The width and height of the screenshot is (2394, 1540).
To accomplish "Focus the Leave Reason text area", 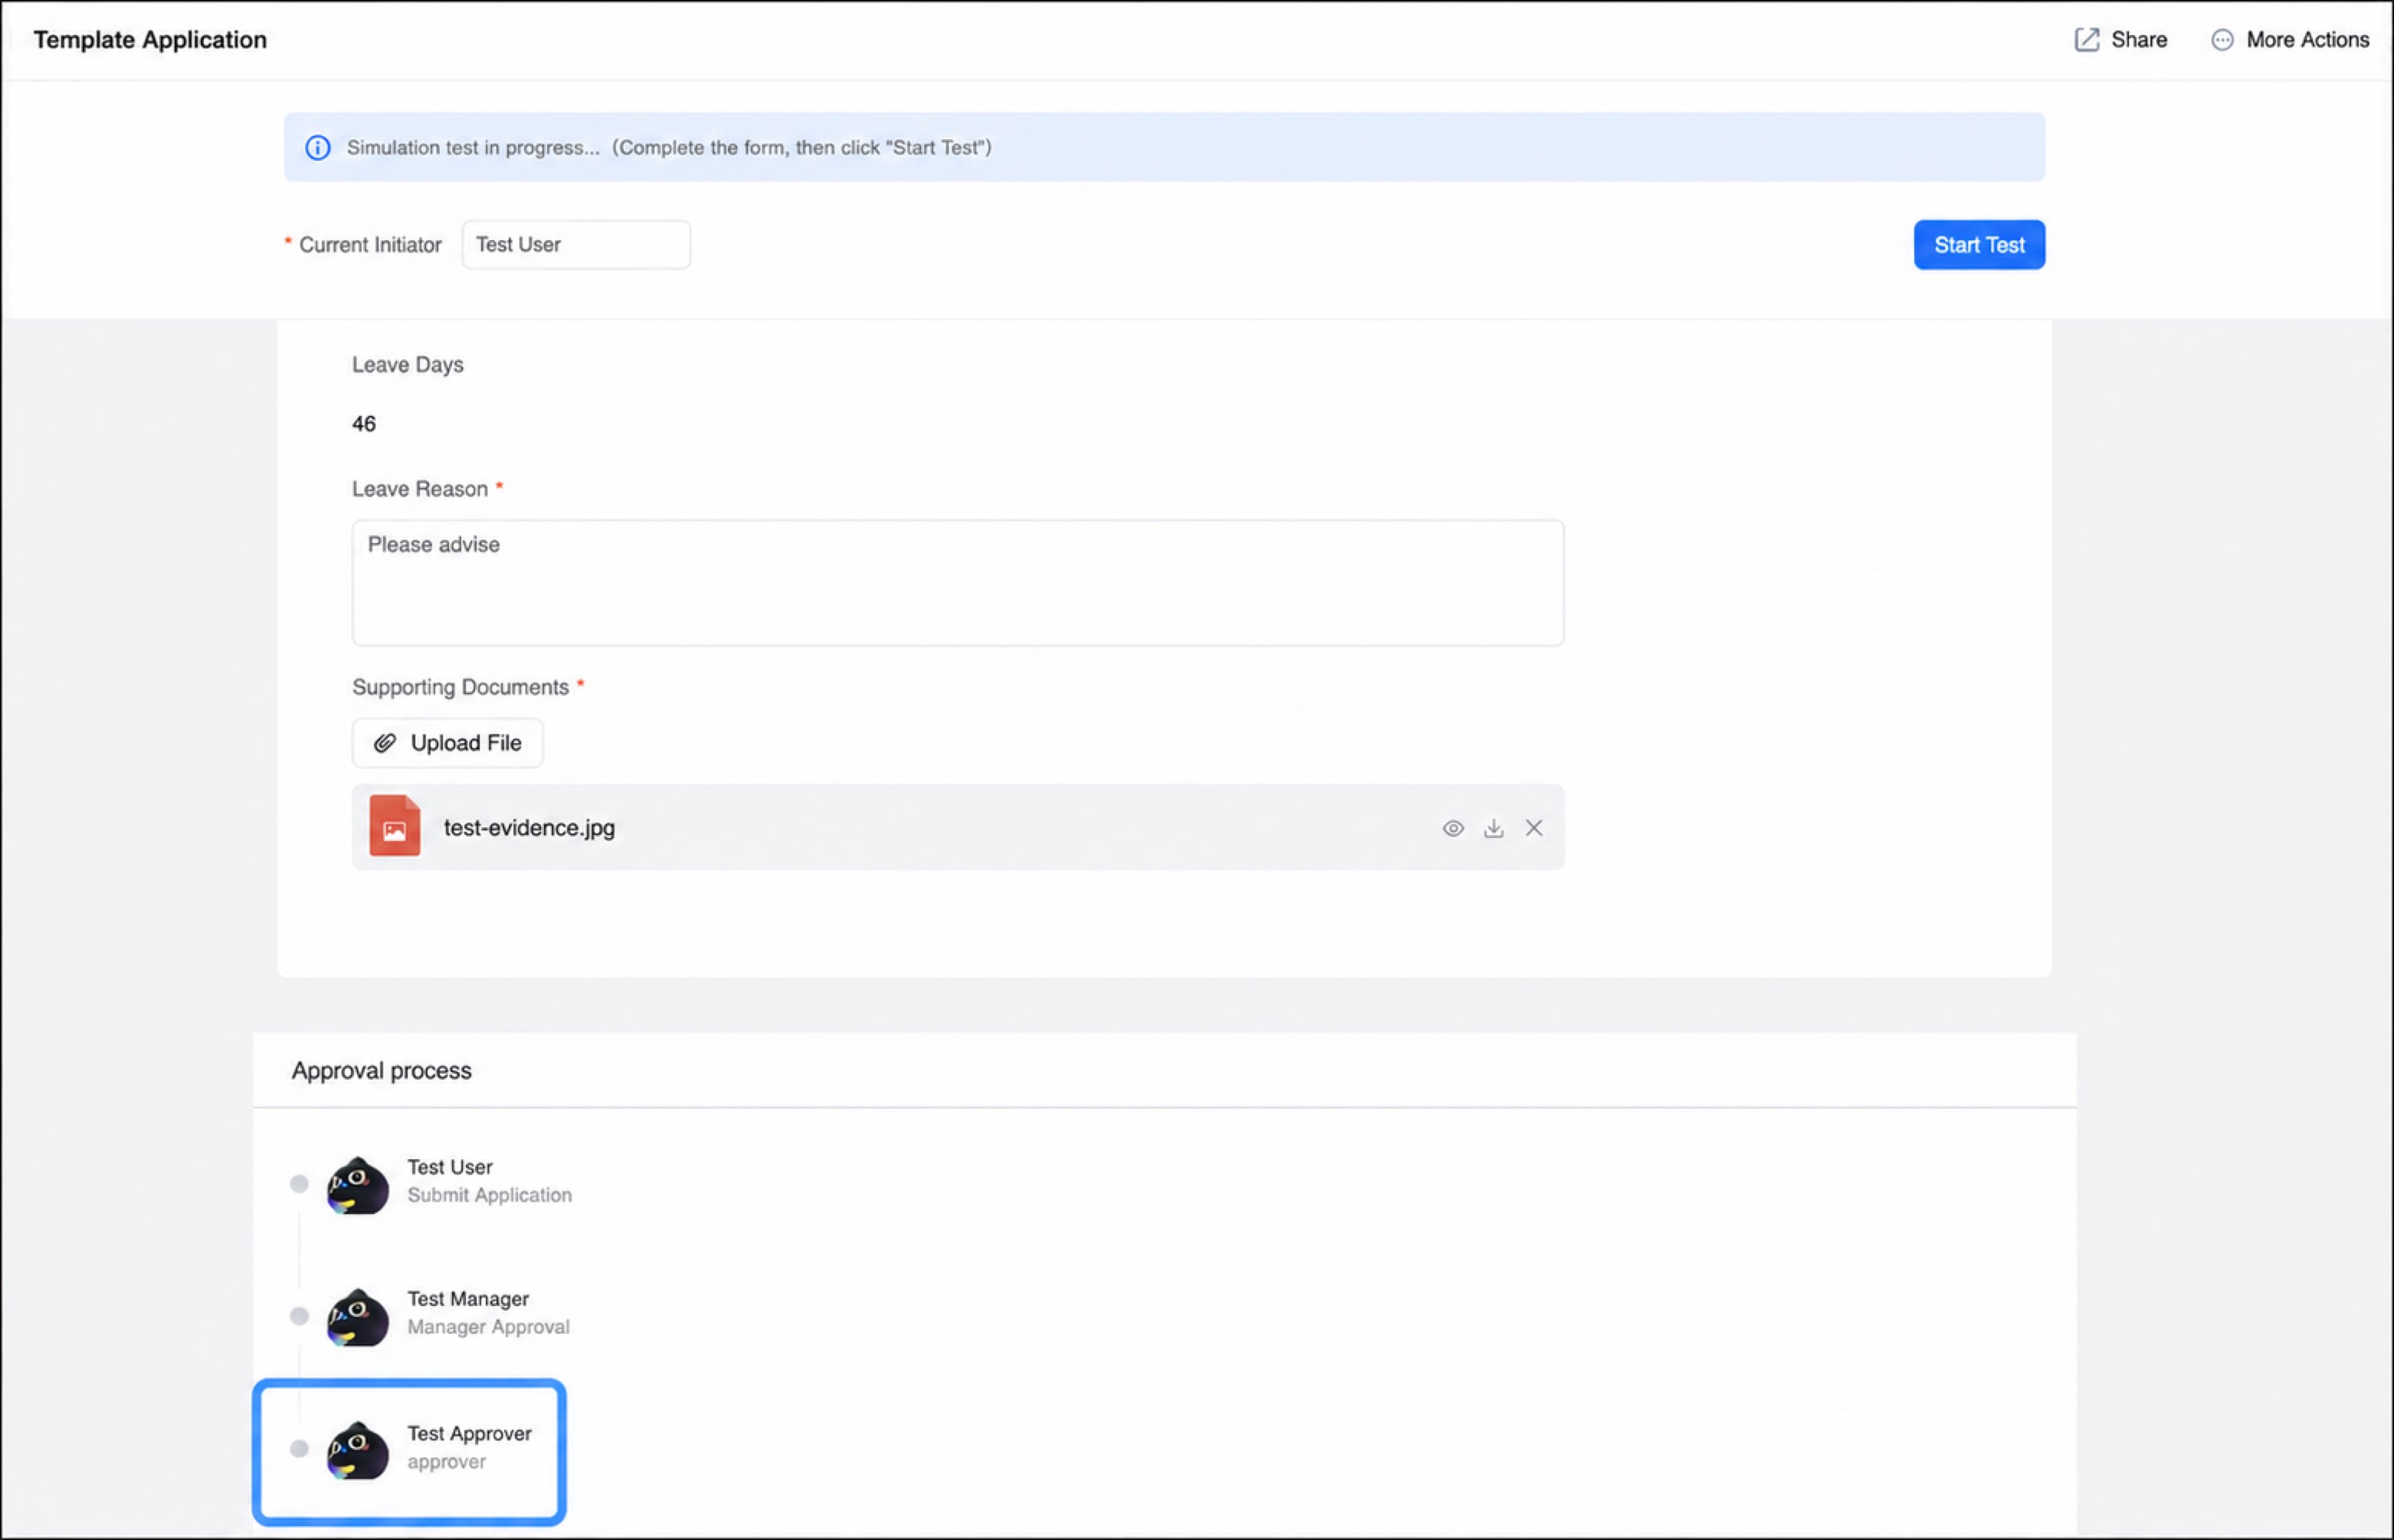I will [957, 583].
